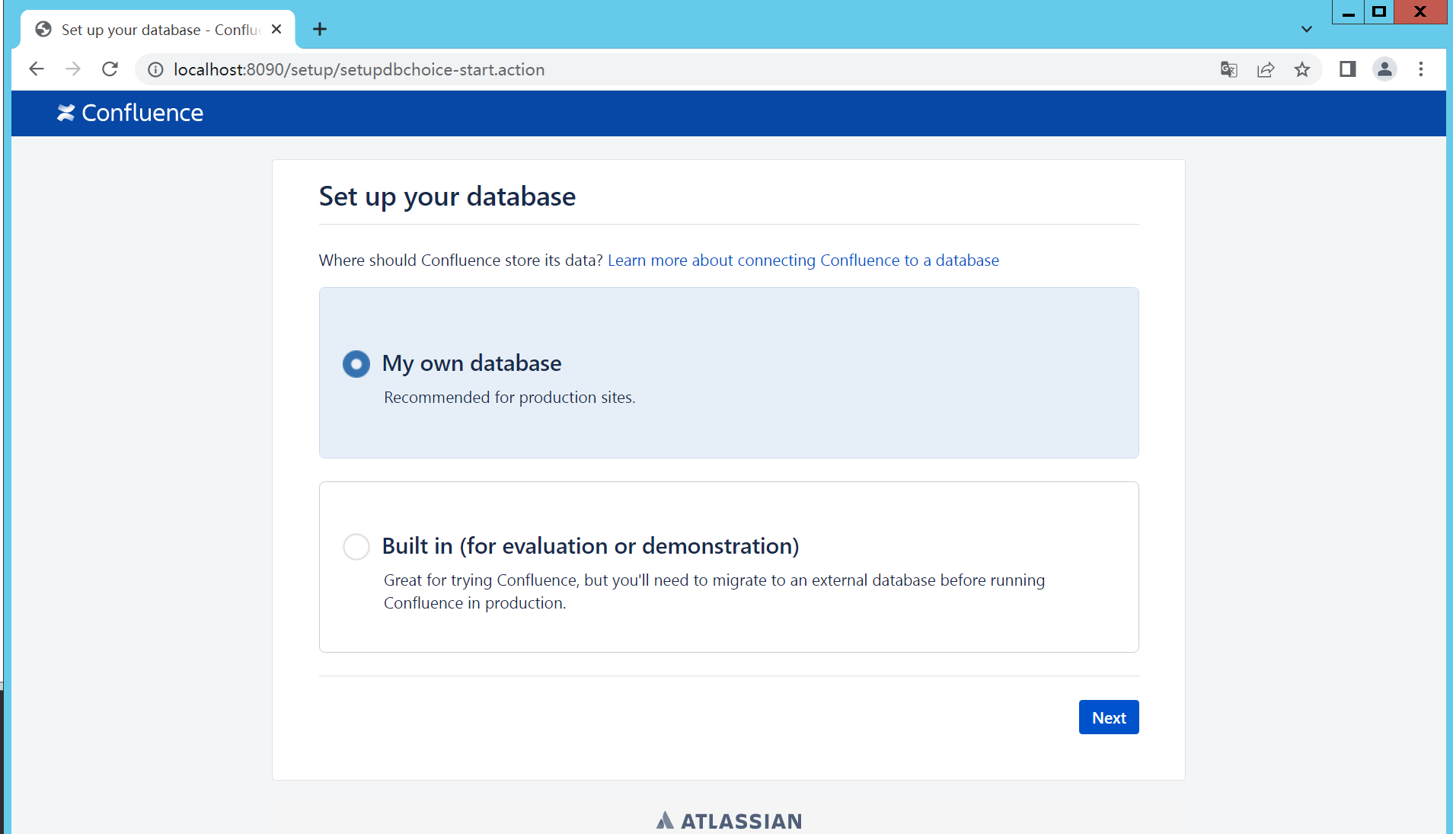Screen dimensions: 1453x834
Task: Click 'Recommended for production sites.' text
Action: pos(509,398)
